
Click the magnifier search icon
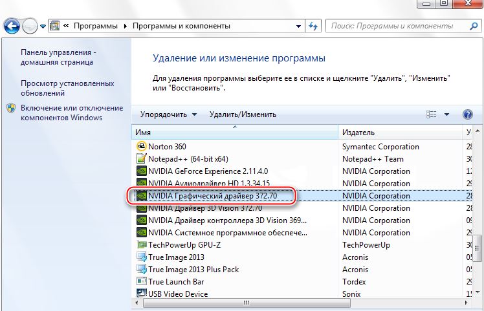pos(474,26)
